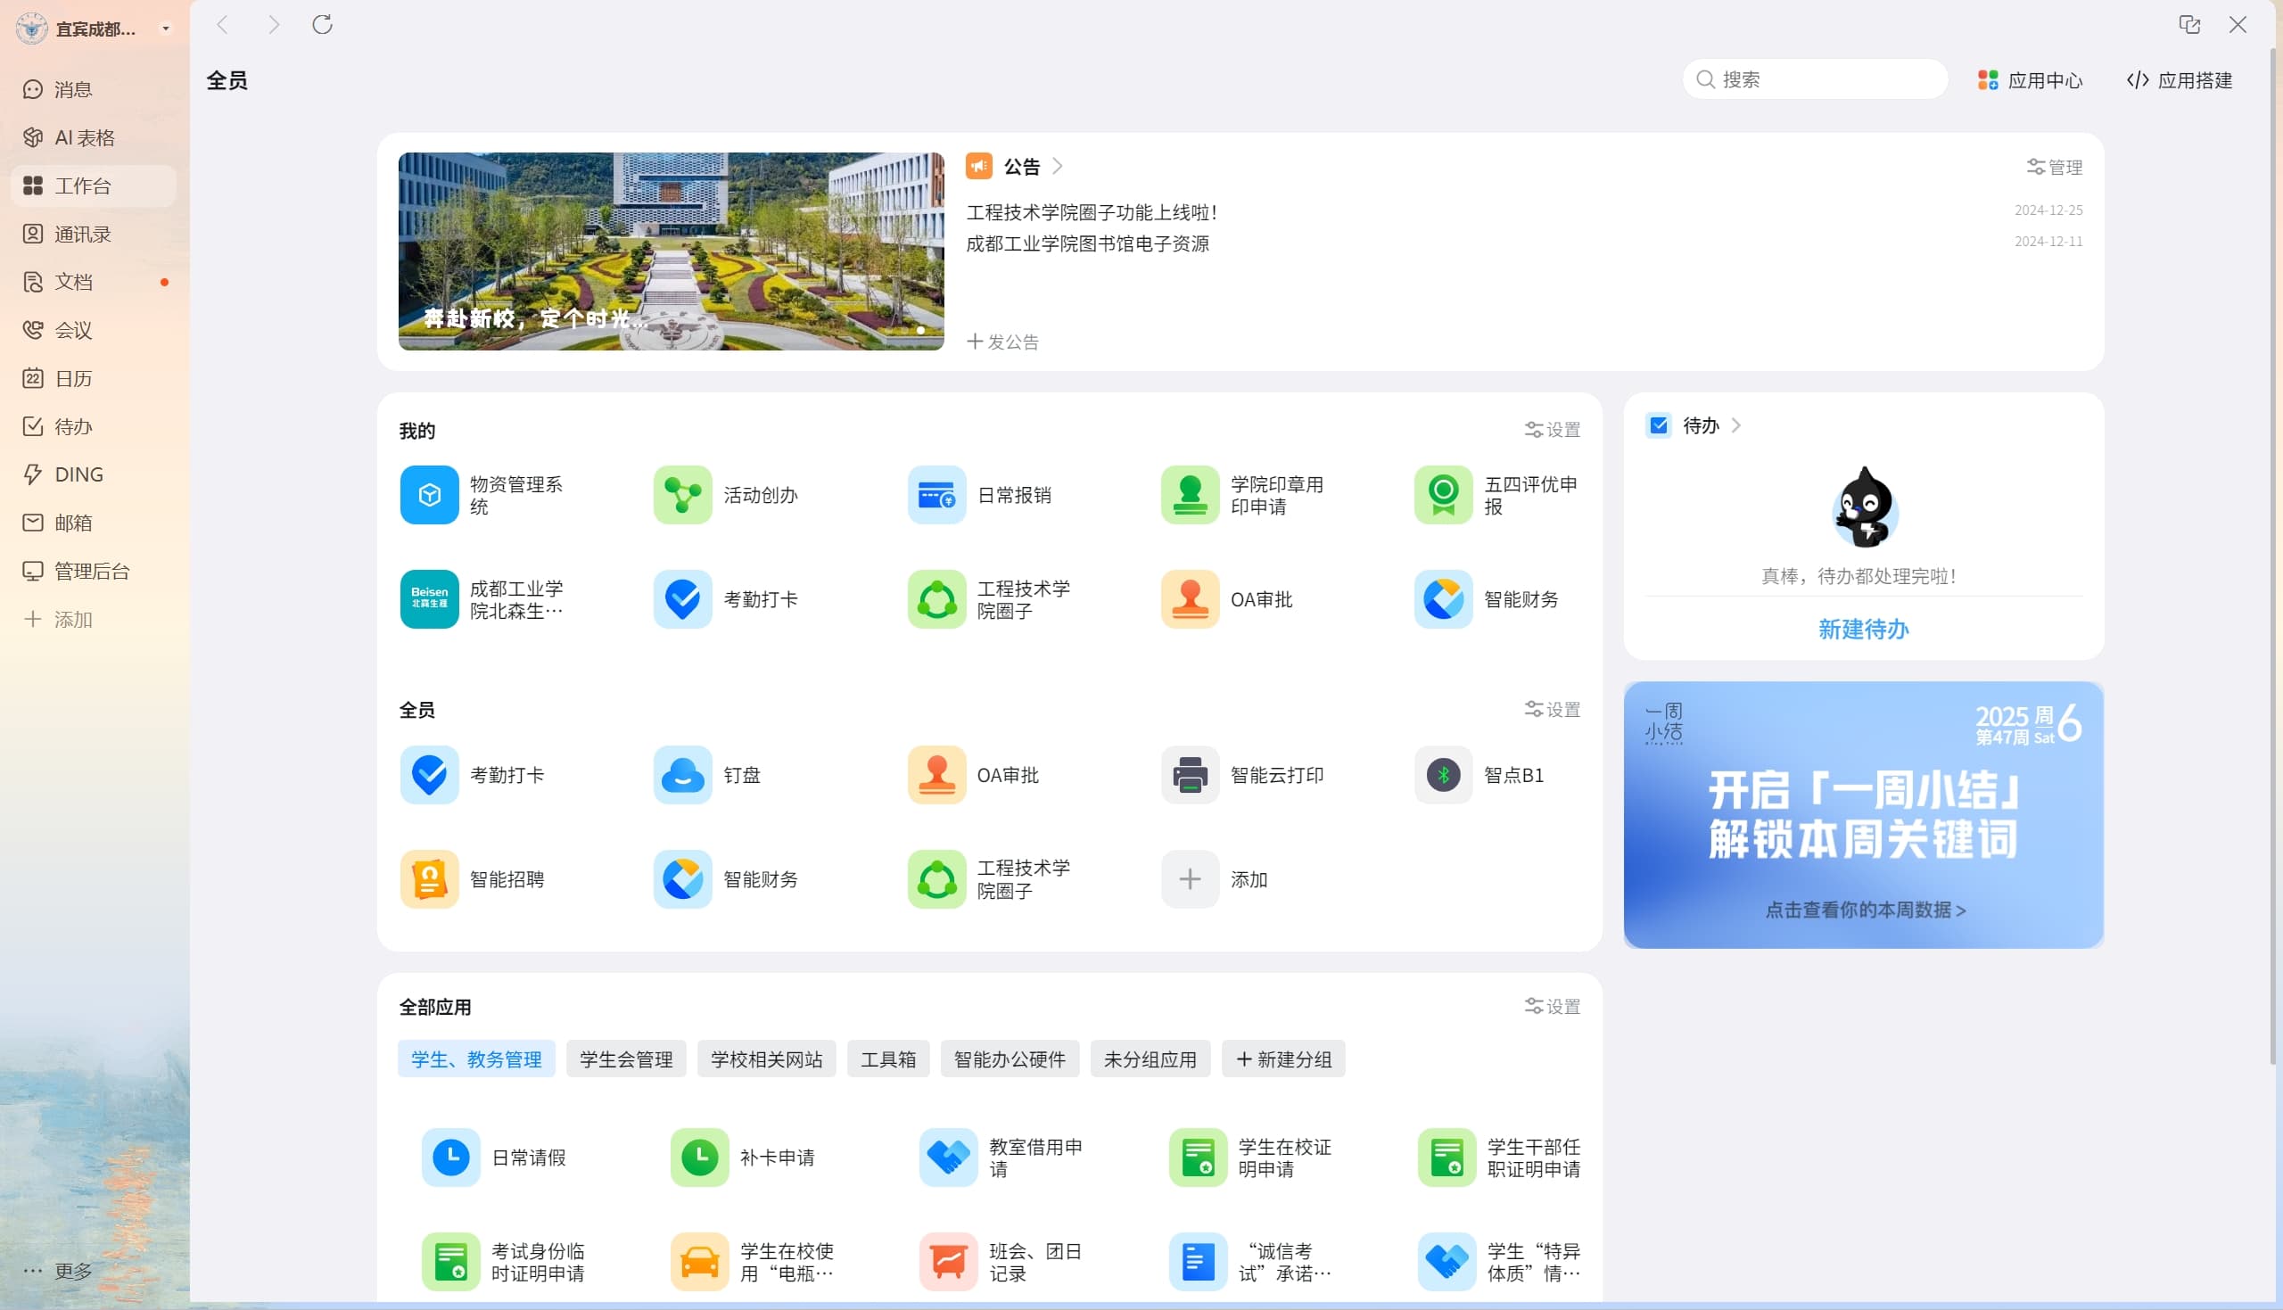Switch to the 学生会管理 category tab
Viewport: 2283px width, 1310px height.
pyautogui.click(x=625, y=1058)
